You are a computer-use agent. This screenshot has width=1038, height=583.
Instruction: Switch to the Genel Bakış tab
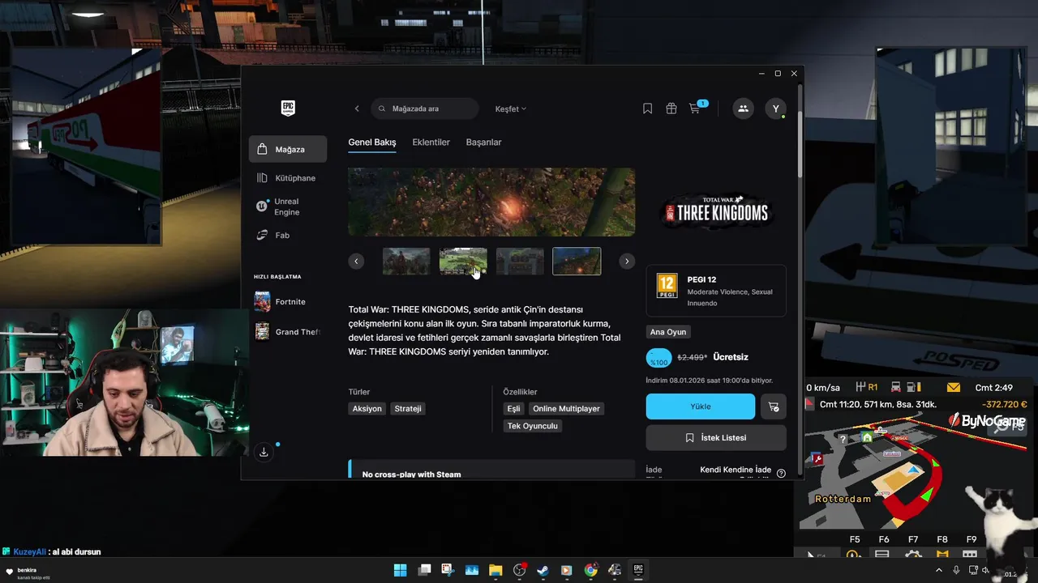pyautogui.click(x=372, y=143)
